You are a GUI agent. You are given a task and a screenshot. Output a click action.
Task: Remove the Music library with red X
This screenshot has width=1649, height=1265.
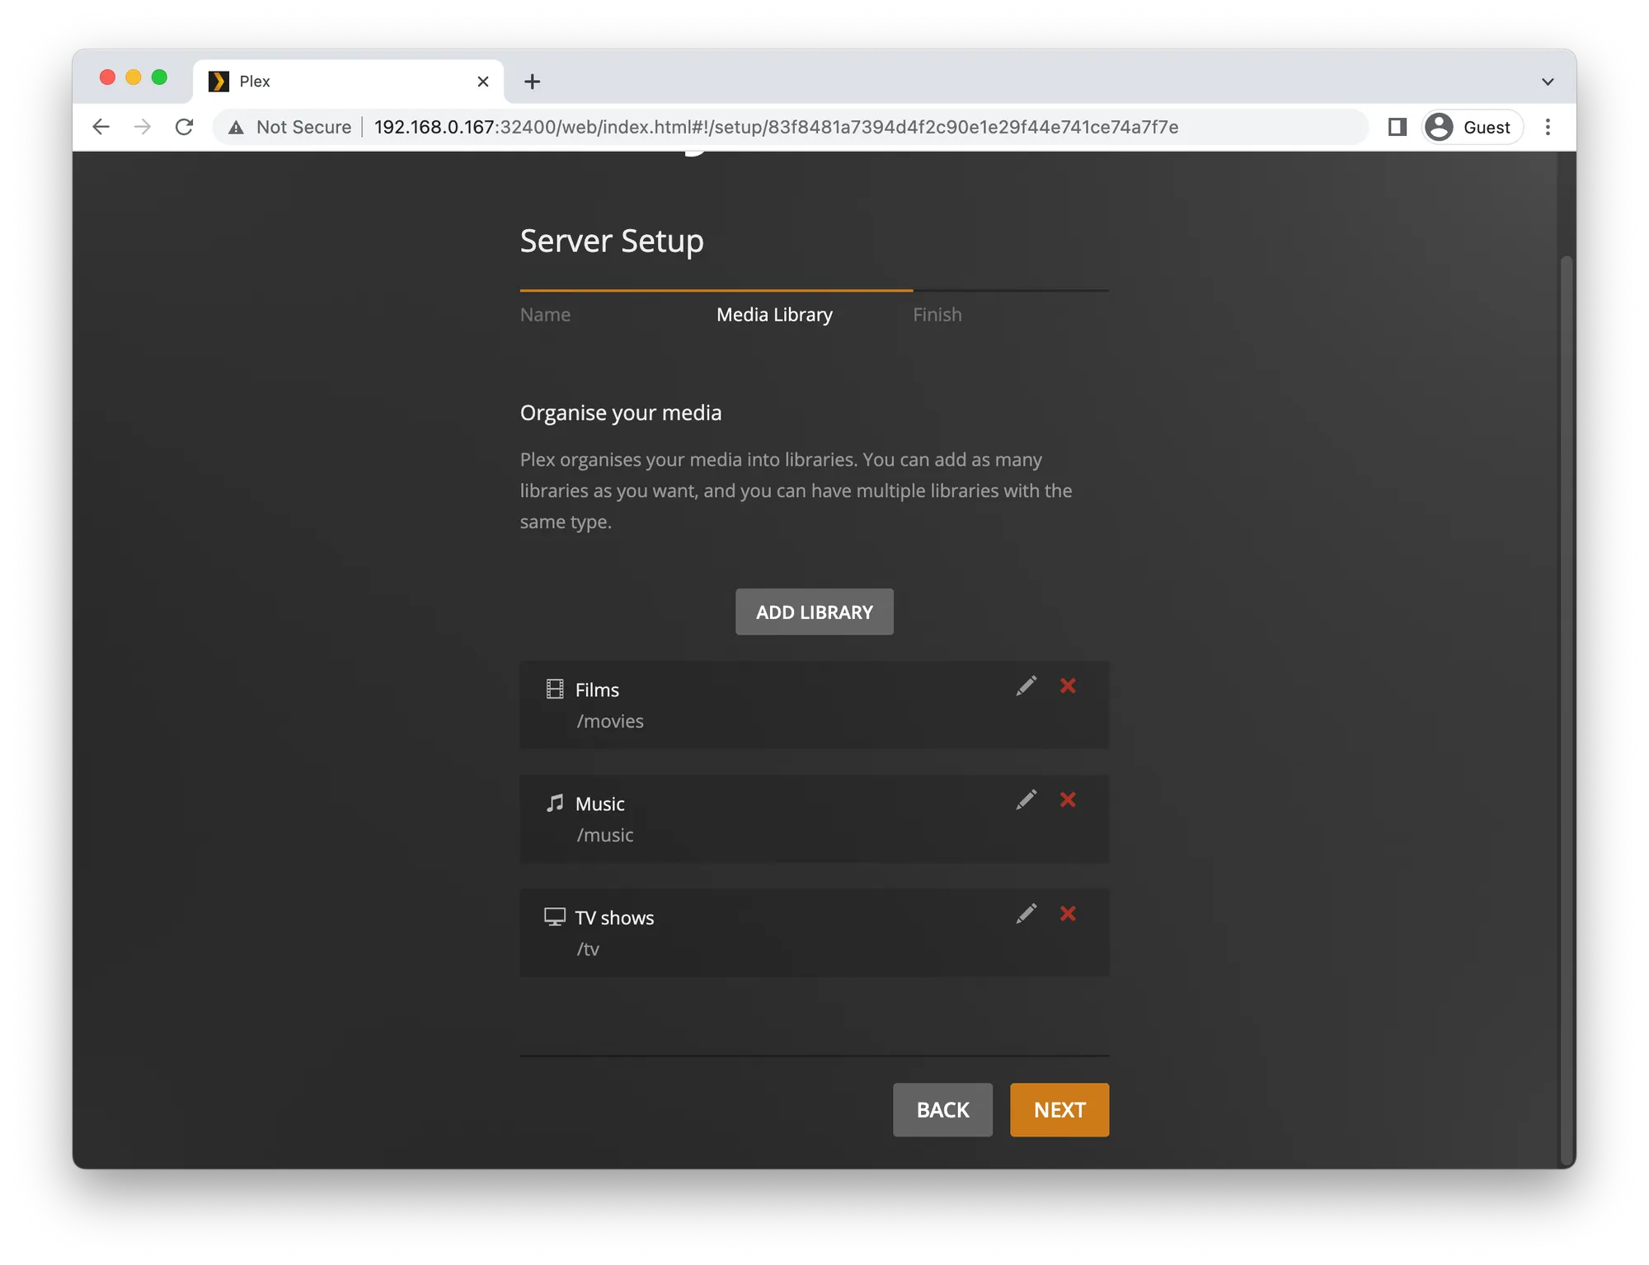tap(1068, 800)
